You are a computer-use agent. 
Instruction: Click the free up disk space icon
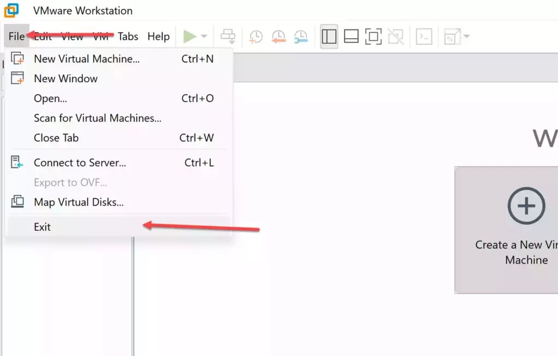[451, 36]
